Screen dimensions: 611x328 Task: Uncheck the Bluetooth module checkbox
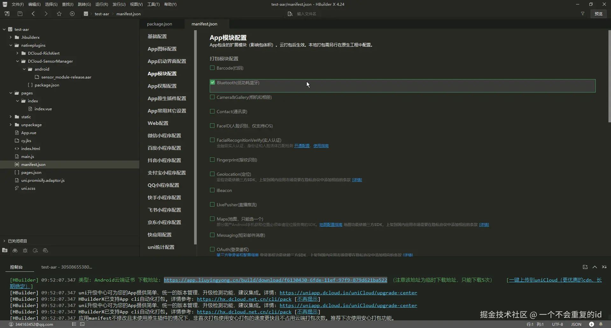pyautogui.click(x=213, y=82)
